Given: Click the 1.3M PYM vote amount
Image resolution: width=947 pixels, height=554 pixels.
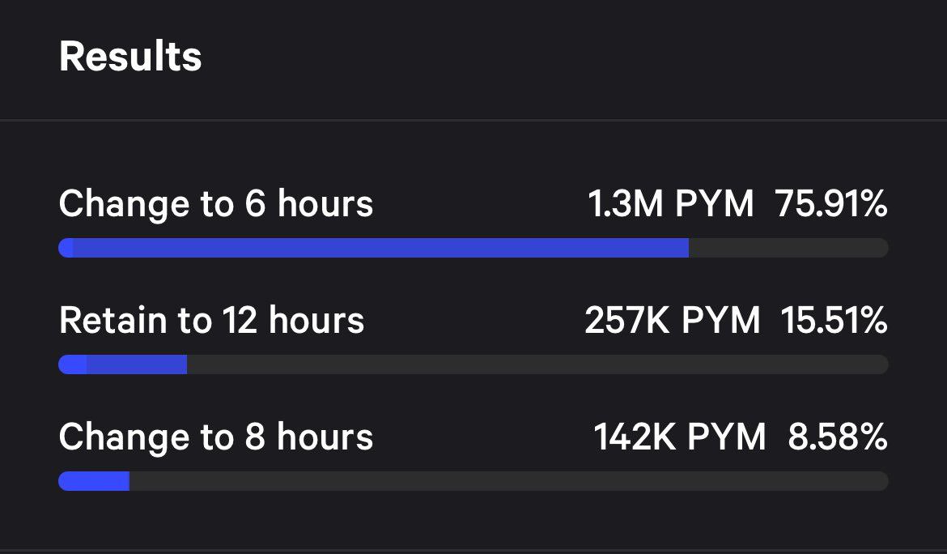Looking at the screenshot, I should 670,204.
